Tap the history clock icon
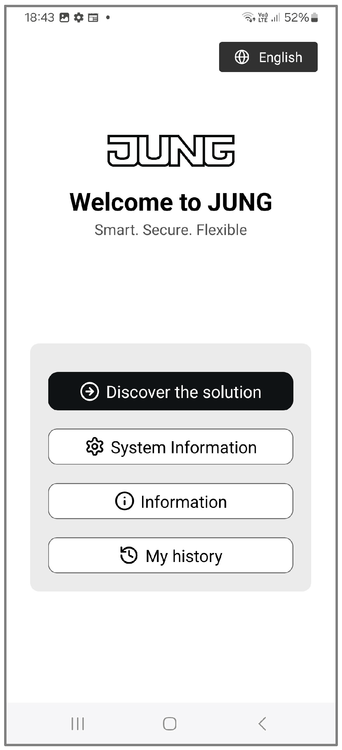The width and height of the screenshot is (342, 750). point(129,555)
